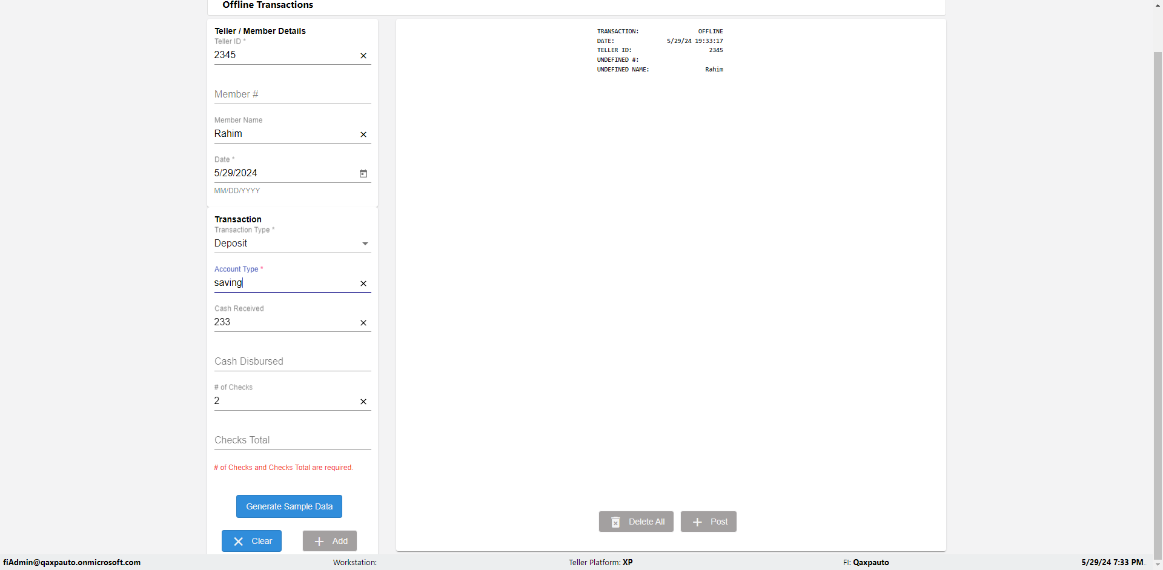Clear the Cash Received field with its X icon
1163x570 pixels.
click(x=363, y=323)
